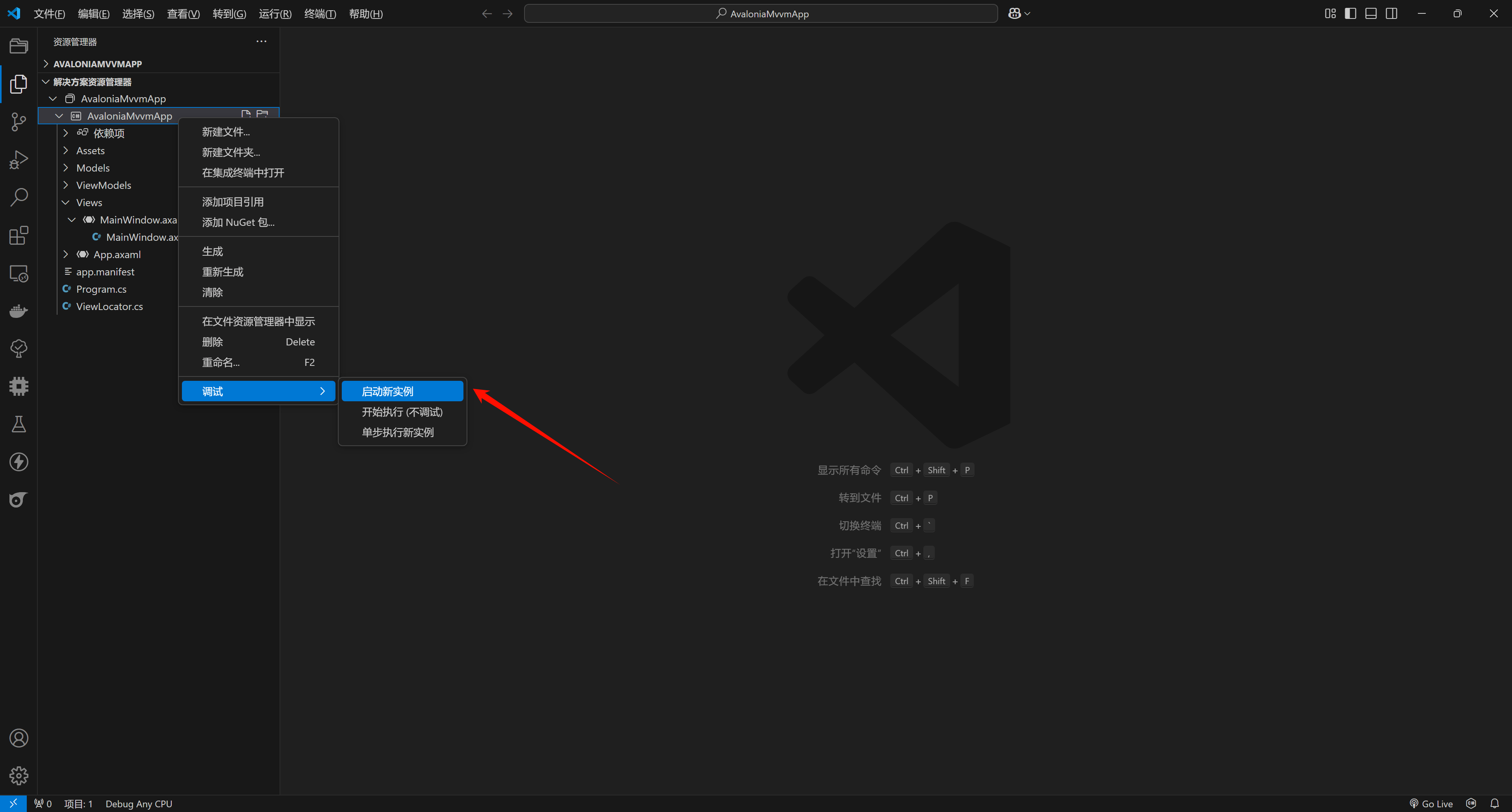Expand App.axaml node
1512x812 pixels.
pyautogui.click(x=66, y=255)
